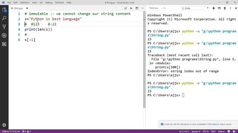
Task: Click the '# 0123 0-22' comment line
Action: click(x=41, y=24)
